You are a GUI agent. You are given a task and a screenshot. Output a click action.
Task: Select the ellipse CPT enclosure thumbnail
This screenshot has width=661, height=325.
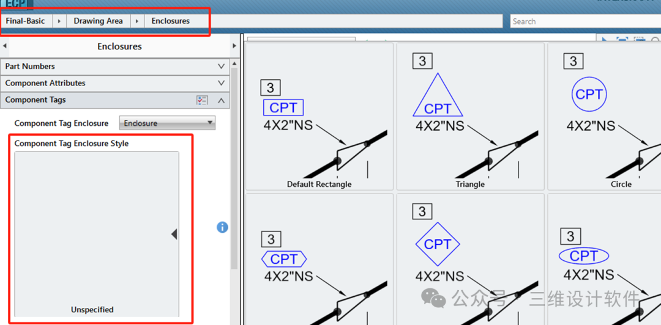pyautogui.click(x=605, y=259)
